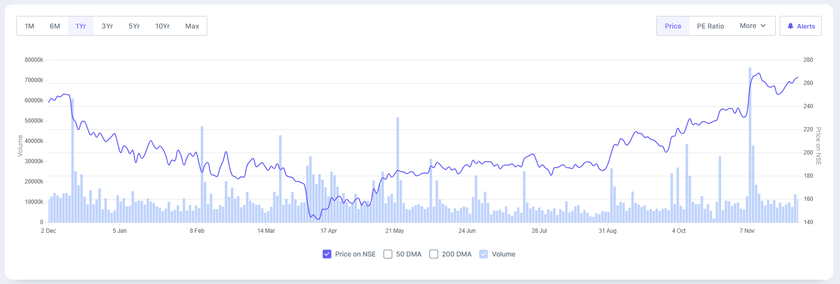
Task: Click the 50 DMA legend label
Action: coord(409,254)
